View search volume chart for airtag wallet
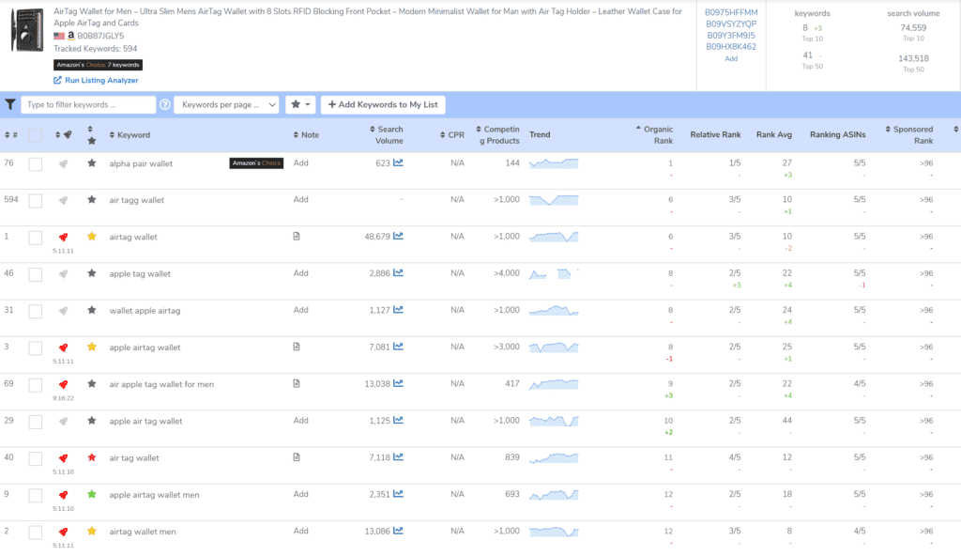 coord(398,237)
